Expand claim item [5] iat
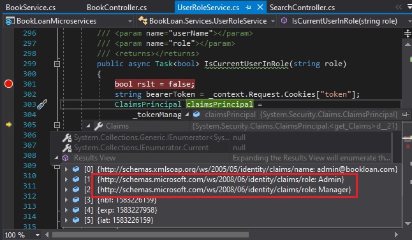412x240 pixels. (66, 220)
